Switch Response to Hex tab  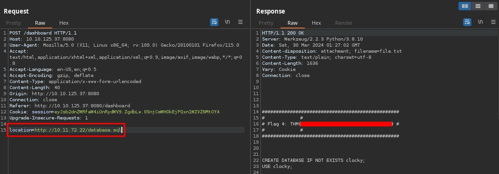[x=316, y=23]
